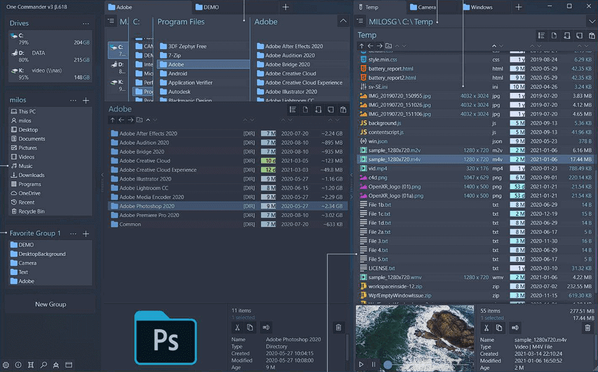Click Program Files in the breadcrumb path
The width and height of the screenshot is (598, 372).
[x=181, y=21]
